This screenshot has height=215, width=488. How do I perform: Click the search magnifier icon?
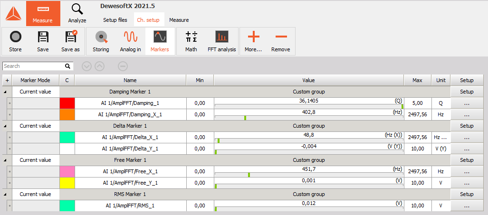[67, 66]
